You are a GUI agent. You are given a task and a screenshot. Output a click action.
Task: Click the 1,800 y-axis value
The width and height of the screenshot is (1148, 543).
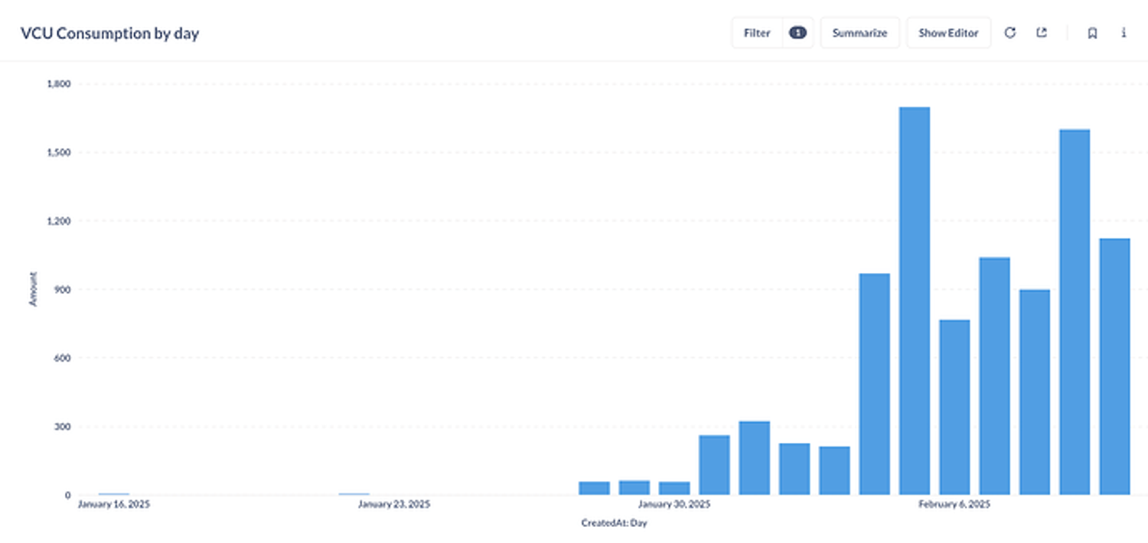tap(59, 84)
